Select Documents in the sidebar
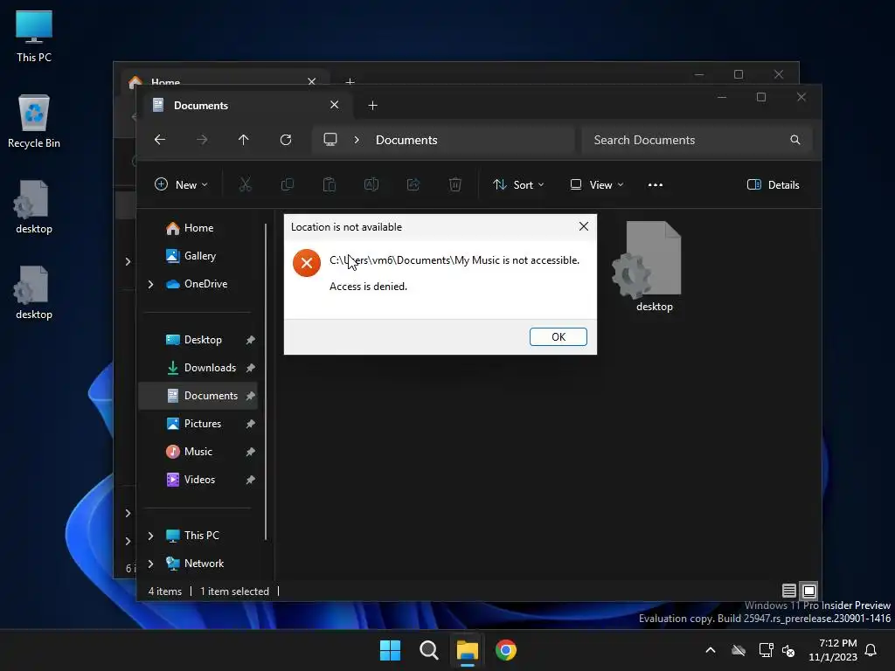Image resolution: width=895 pixels, height=671 pixels. [198, 396]
